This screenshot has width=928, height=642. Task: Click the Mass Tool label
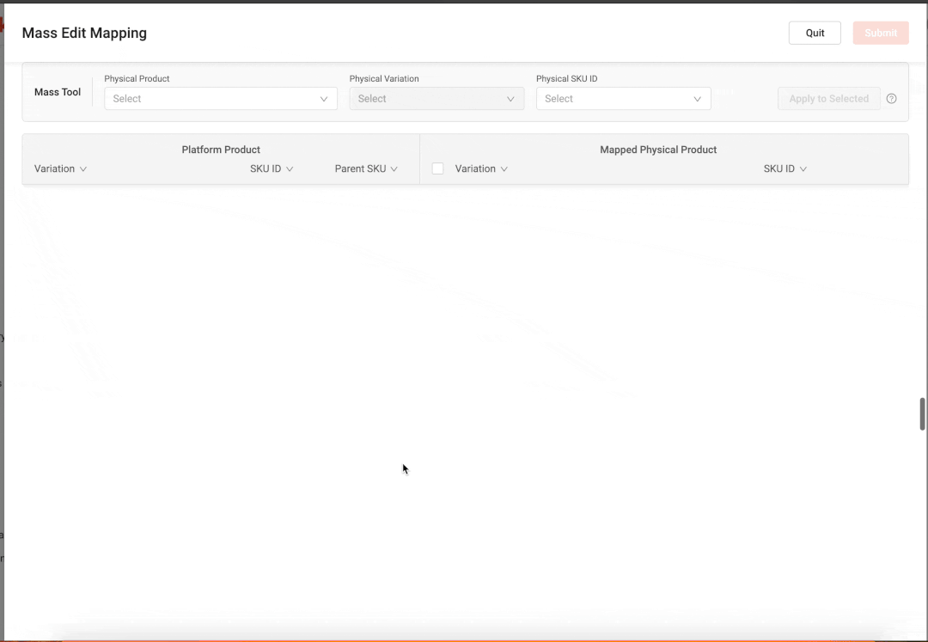tap(58, 92)
